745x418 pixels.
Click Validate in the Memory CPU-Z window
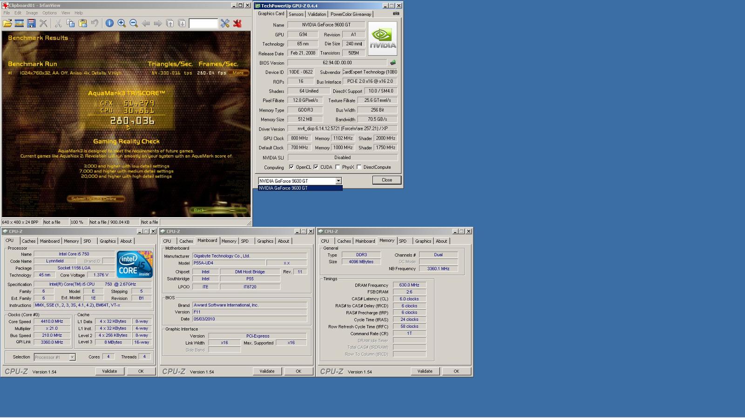coord(425,371)
